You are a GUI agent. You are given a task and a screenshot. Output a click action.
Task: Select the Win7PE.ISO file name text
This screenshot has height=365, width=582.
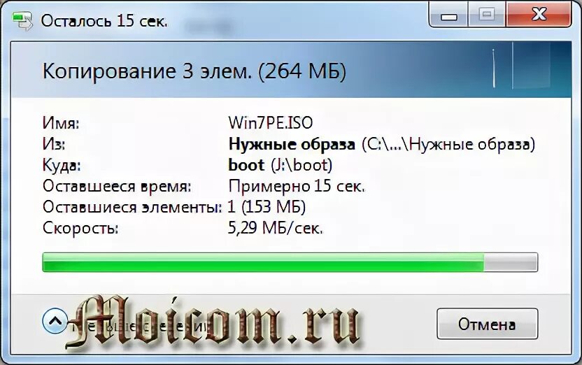(271, 123)
